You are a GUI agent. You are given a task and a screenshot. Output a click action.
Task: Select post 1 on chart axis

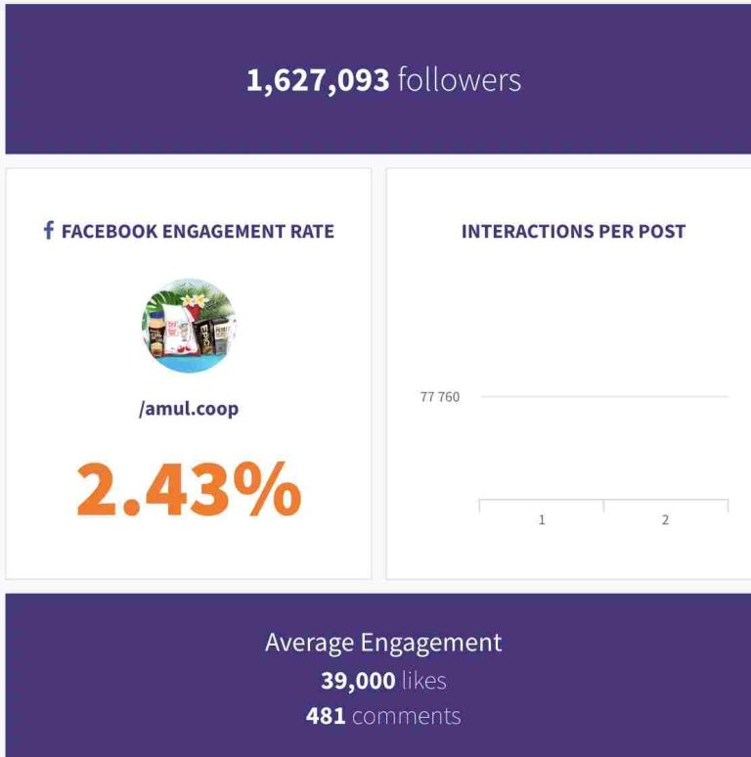pyautogui.click(x=542, y=519)
